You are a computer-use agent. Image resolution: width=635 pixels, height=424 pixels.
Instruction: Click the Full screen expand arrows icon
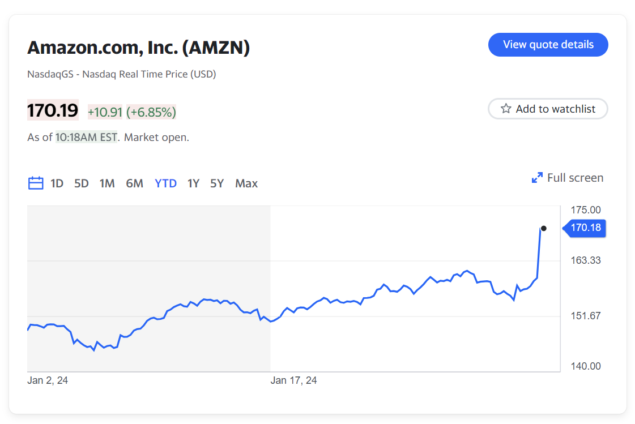(537, 178)
